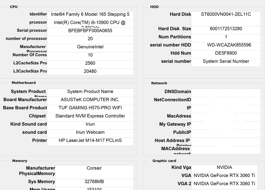Screen dimensions: 265x190
Task: Click the ASUSTeK COMPUTER INC. field
Action: pos(90,101)
